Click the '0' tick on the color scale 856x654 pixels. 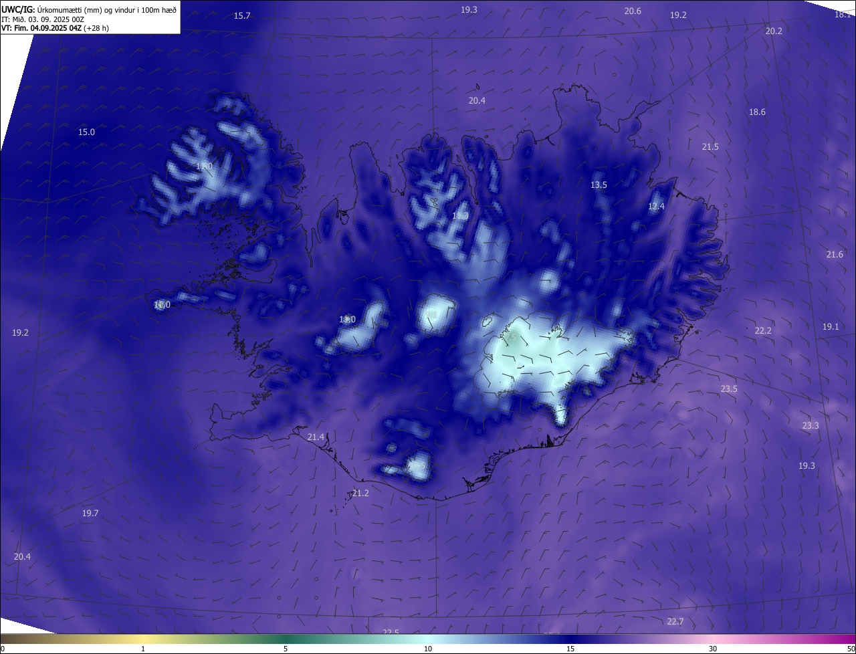(2, 649)
